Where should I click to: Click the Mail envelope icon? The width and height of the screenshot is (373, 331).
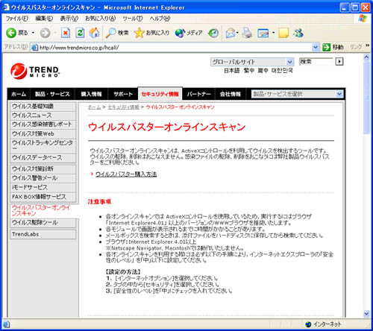[231, 33]
